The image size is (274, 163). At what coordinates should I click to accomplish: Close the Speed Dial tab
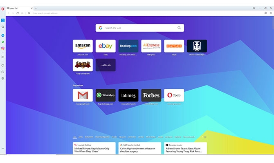pyautogui.click(x=31, y=9)
